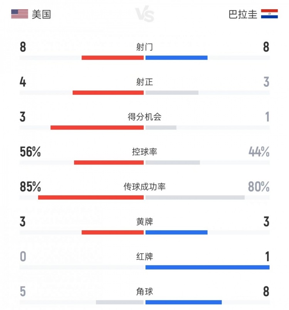Click the 44% possession value
The width and height of the screenshot is (289, 310).
click(259, 152)
